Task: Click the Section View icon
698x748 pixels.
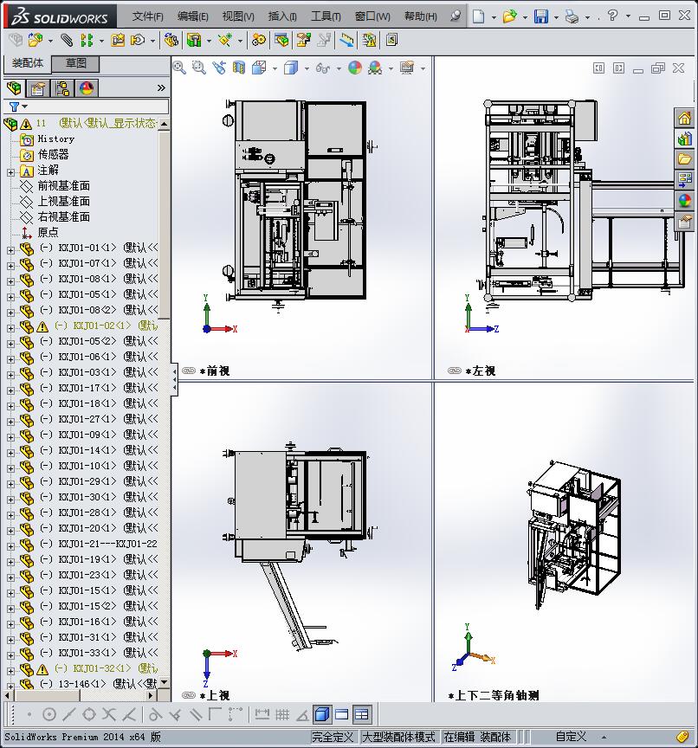Action: pos(238,68)
